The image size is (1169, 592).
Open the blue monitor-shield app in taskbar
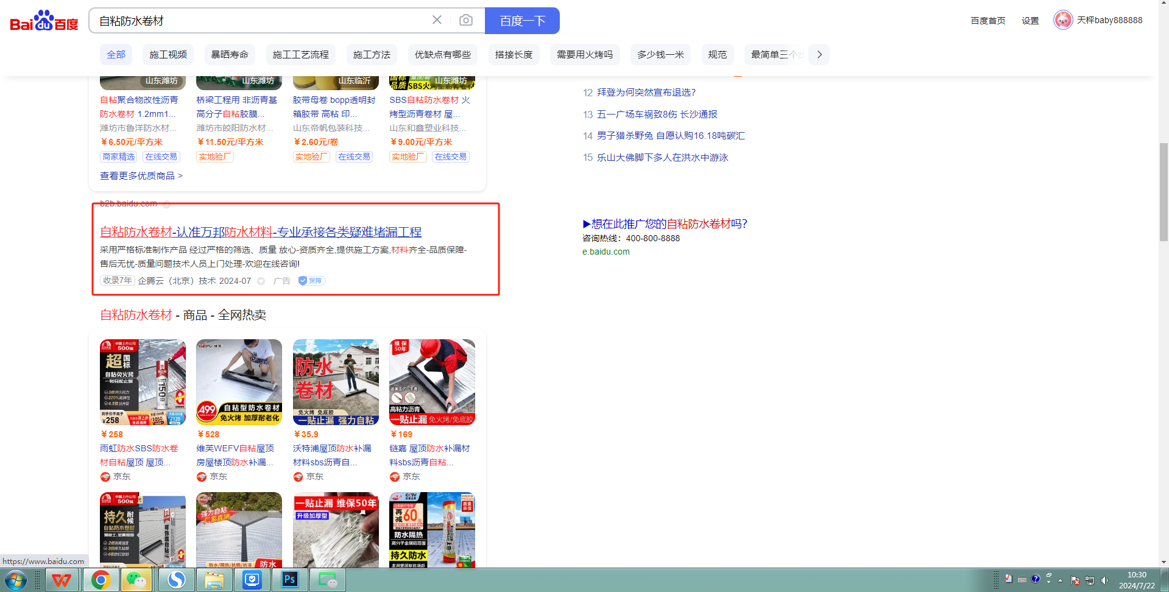pyautogui.click(x=252, y=580)
